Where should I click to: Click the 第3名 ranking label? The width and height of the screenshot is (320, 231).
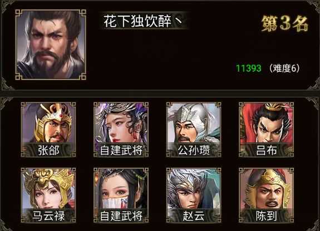click(284, 23)
